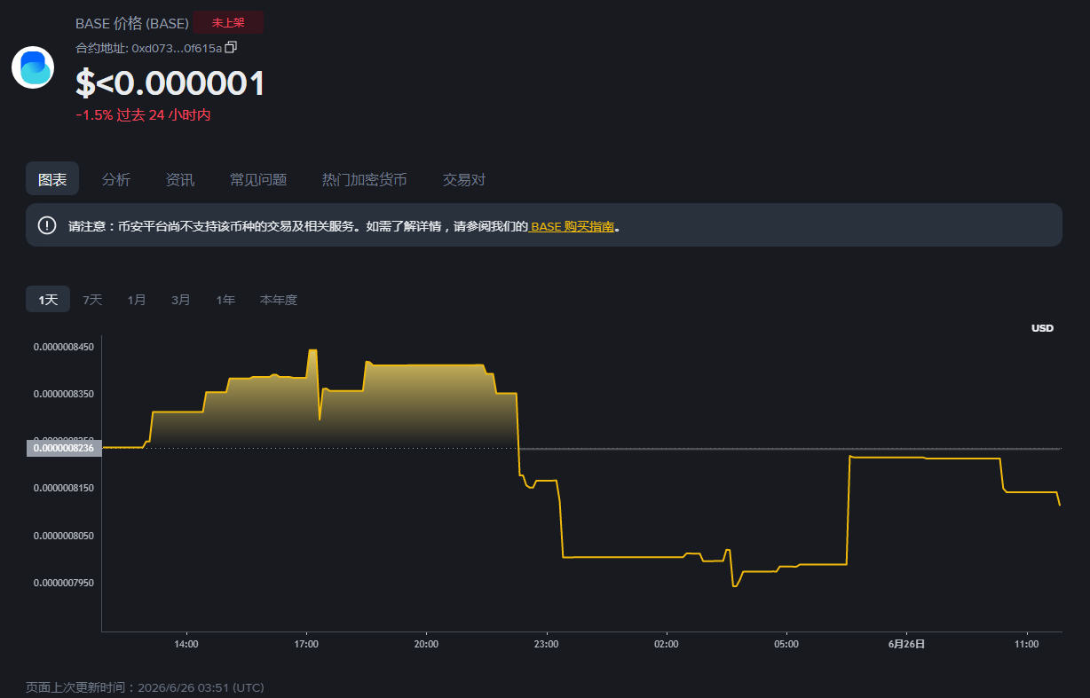
Task: Click the 0.0000008450 axis label
Action: (x=64, y=347)
